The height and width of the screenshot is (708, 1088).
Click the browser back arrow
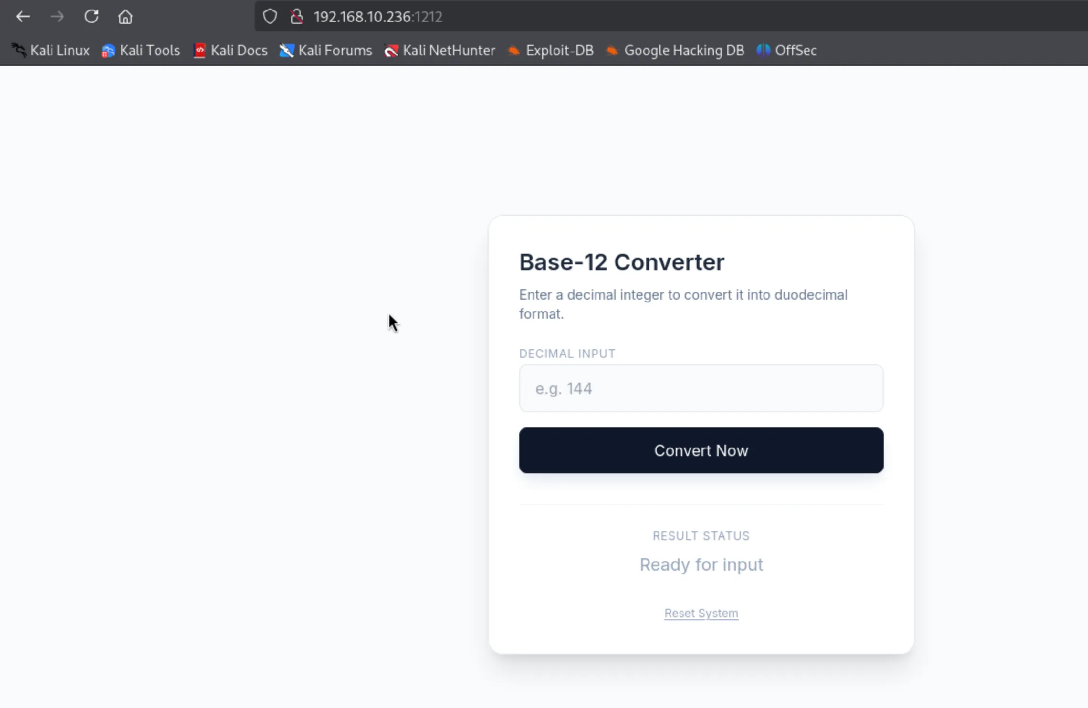click(x=22, y=17)
